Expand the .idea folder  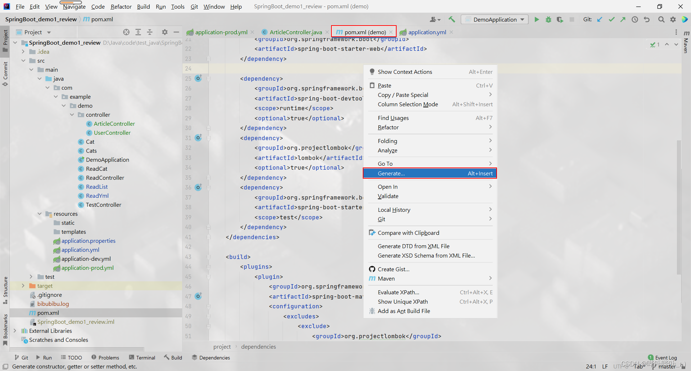click(x=23, y=52)
